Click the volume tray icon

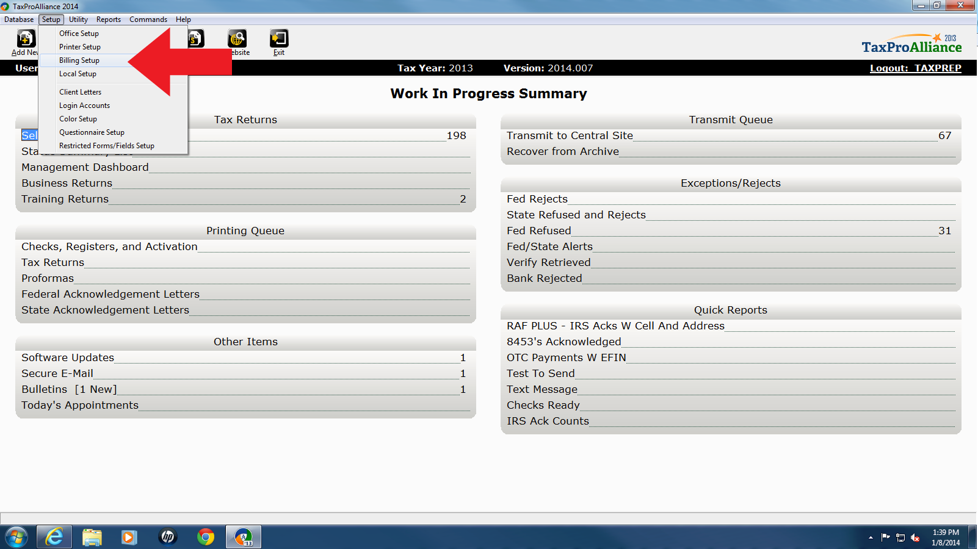[915, 537]
